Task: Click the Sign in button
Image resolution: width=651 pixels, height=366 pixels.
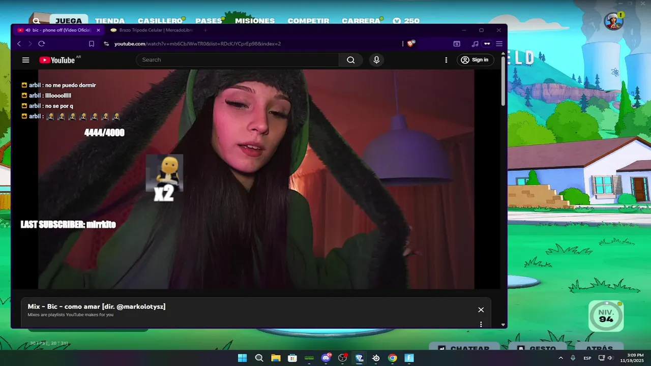Action: [x=475, y=60]
